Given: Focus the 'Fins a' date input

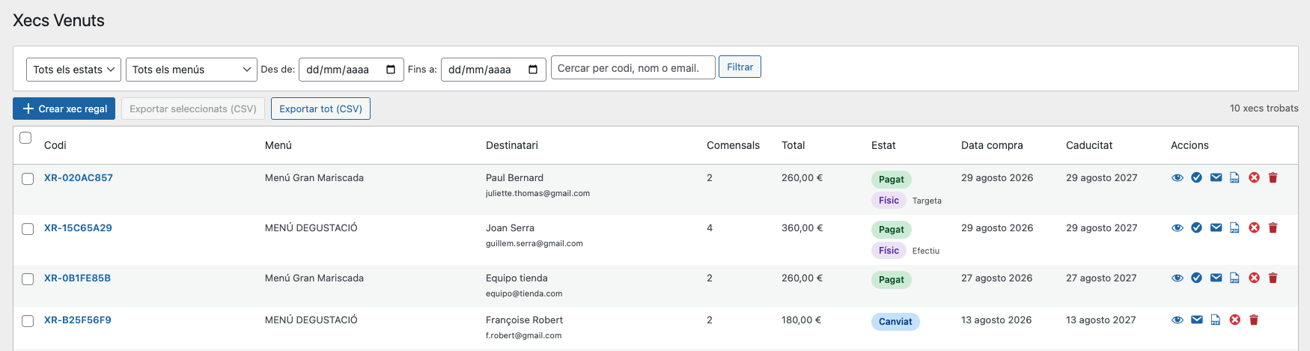Looking at the screenshot, I should point(493,70).
